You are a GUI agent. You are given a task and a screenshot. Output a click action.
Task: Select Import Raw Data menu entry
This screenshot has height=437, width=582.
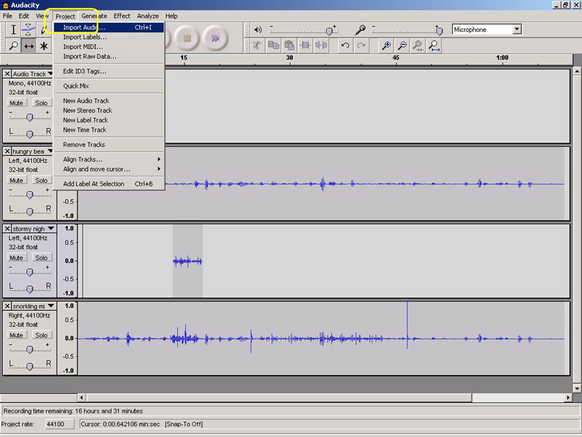point(109,56)
